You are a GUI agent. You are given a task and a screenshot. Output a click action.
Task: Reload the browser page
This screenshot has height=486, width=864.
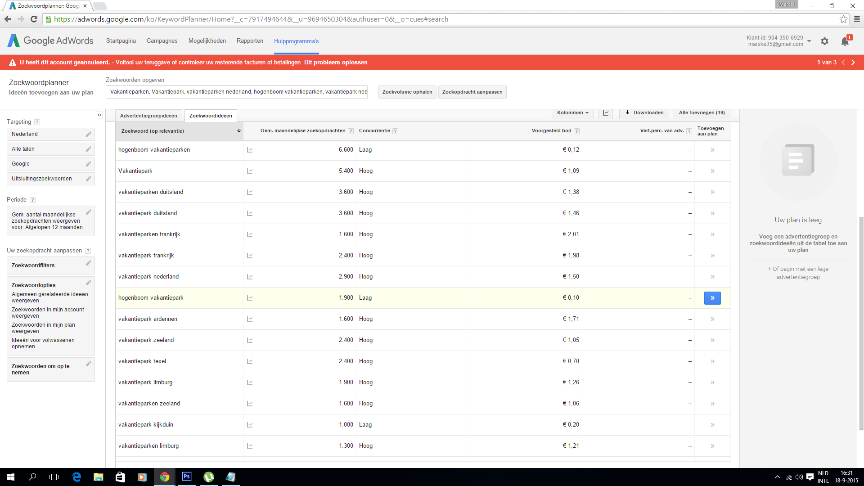(34, 19)
